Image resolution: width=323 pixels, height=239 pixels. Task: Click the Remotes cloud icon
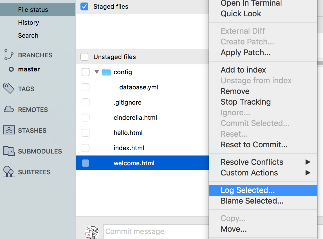point(9,109)
